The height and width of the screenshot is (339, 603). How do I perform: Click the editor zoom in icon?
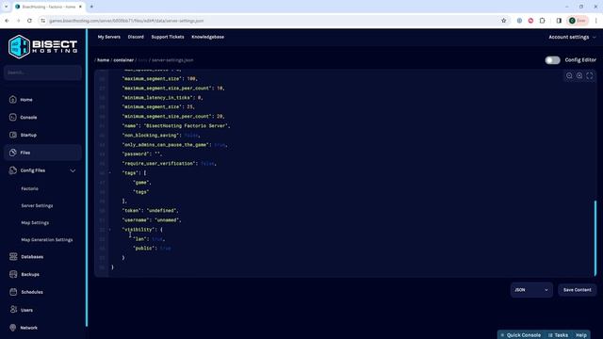pos(579,75)
